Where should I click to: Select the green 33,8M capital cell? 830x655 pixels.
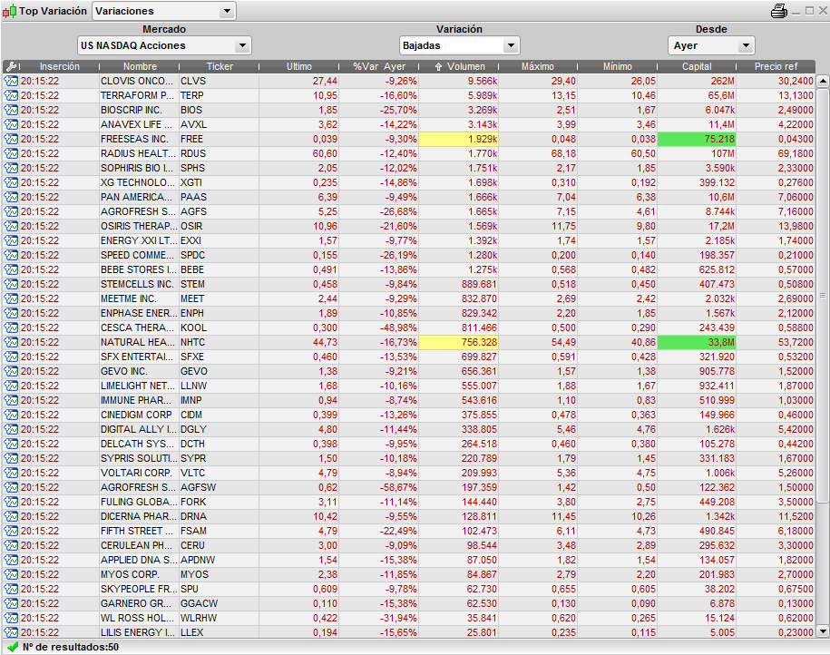697,343
